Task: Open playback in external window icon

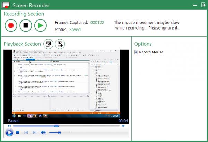Action: click(49, 44)
